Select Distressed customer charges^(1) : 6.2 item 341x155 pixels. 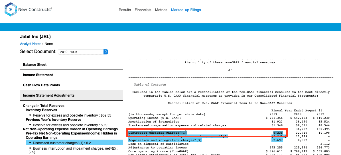74,143
